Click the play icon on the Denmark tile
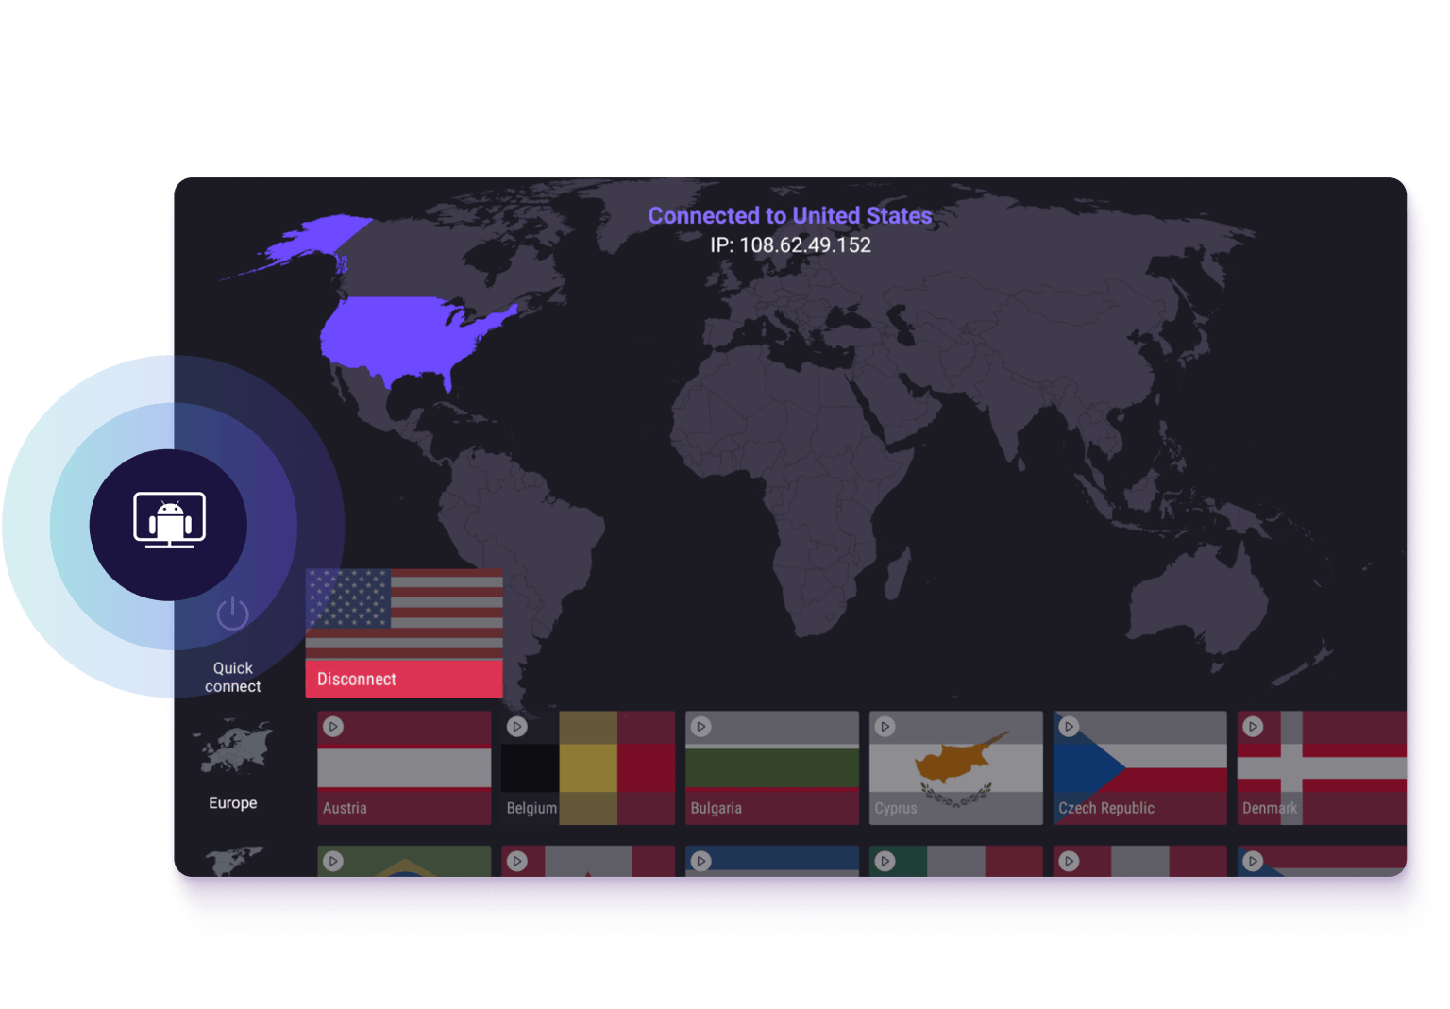Image resolution: width=1450 pixels, height=1009 pixels. coord(1253,727)
